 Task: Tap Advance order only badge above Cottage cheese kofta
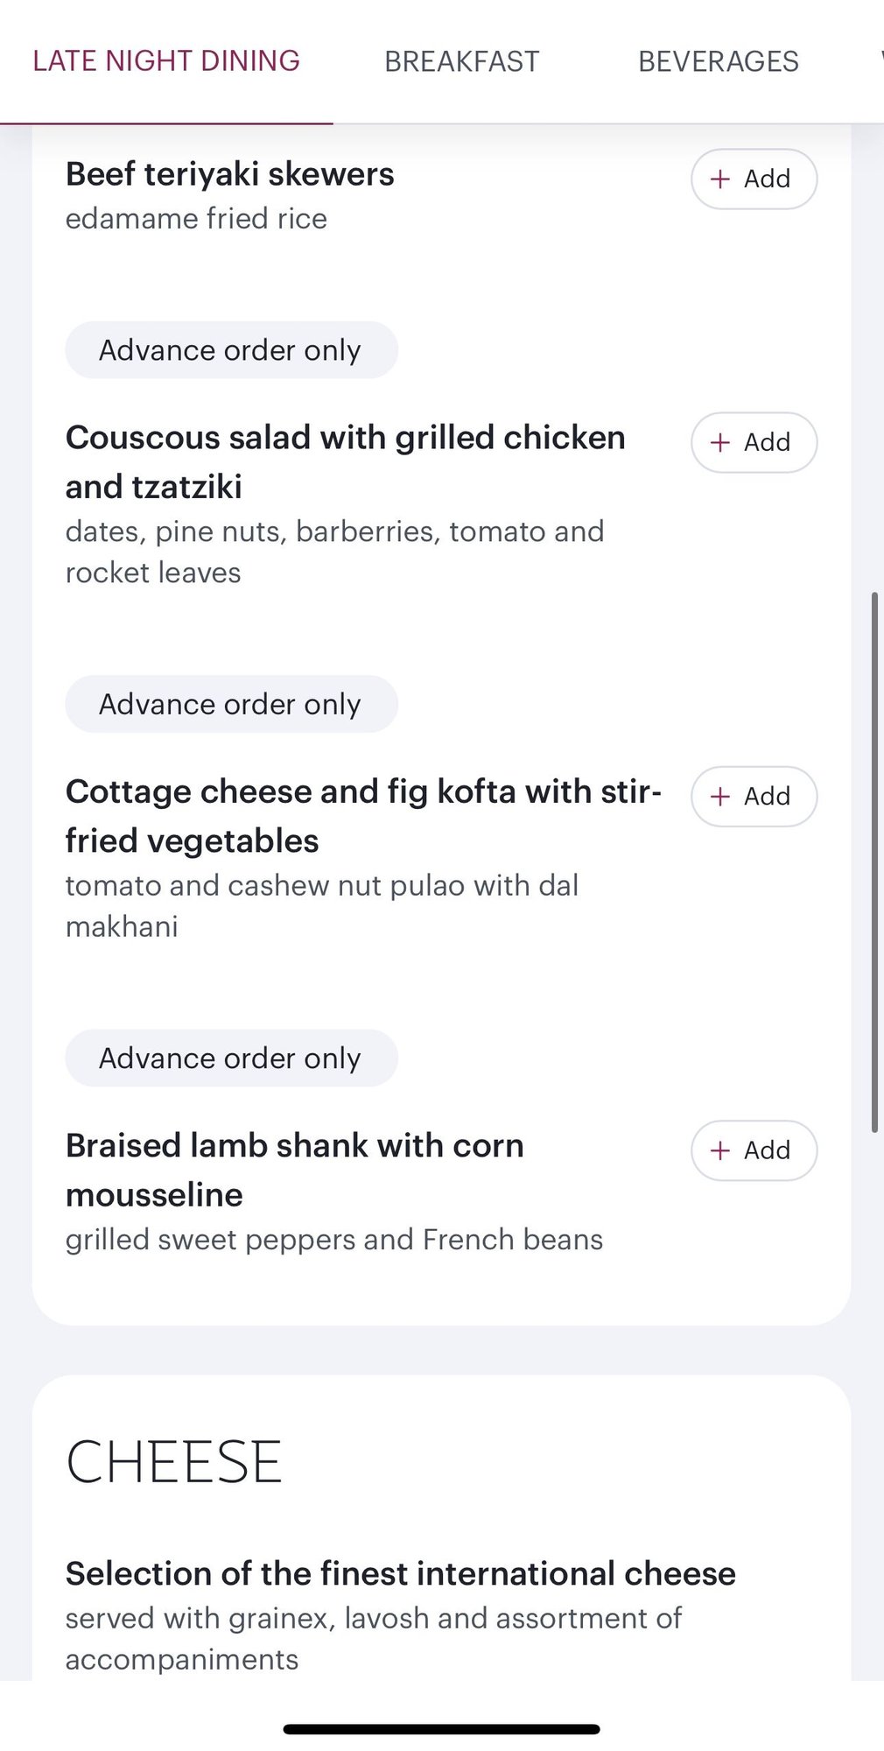pyautogui.click(x=231, y=704)
